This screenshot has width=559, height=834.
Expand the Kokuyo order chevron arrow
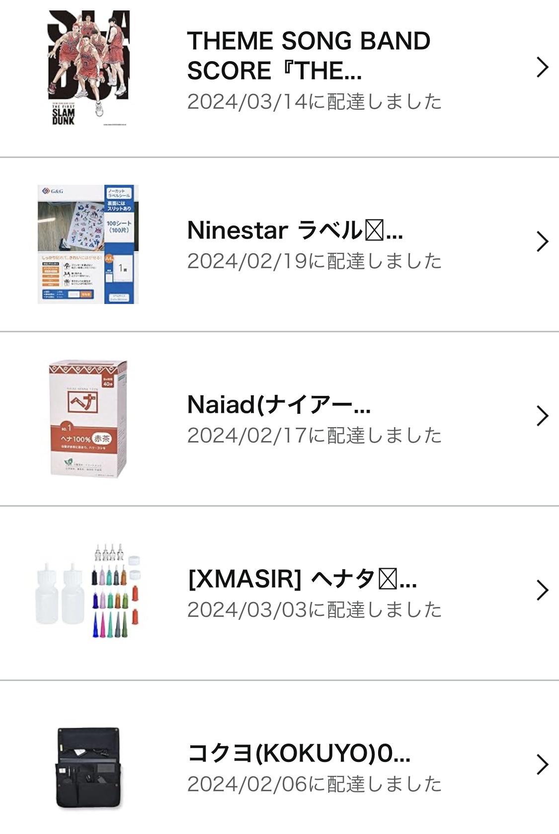click(542, 765)
